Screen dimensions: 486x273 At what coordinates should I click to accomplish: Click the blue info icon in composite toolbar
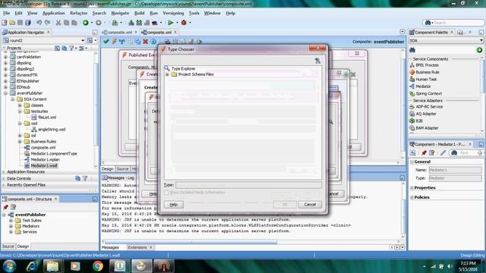pos(153,41)
